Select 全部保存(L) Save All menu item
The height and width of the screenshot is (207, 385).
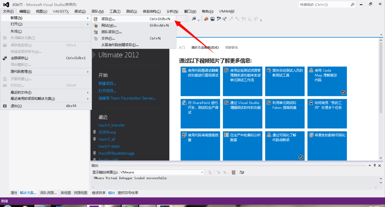pos(46,58)
